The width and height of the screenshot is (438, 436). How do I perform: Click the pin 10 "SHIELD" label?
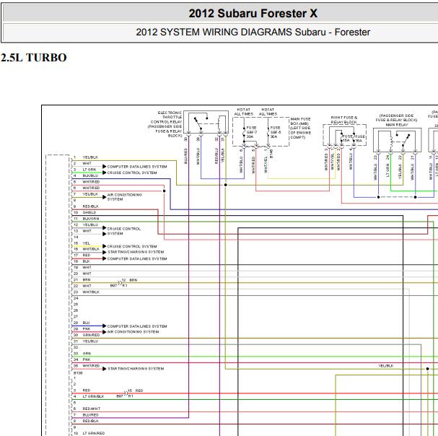(89, 213)
